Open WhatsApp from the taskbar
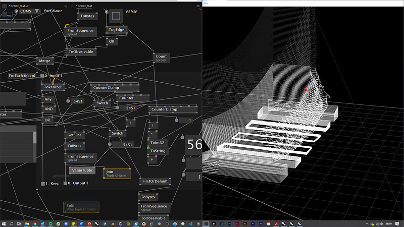 click(x=58, y=224)
